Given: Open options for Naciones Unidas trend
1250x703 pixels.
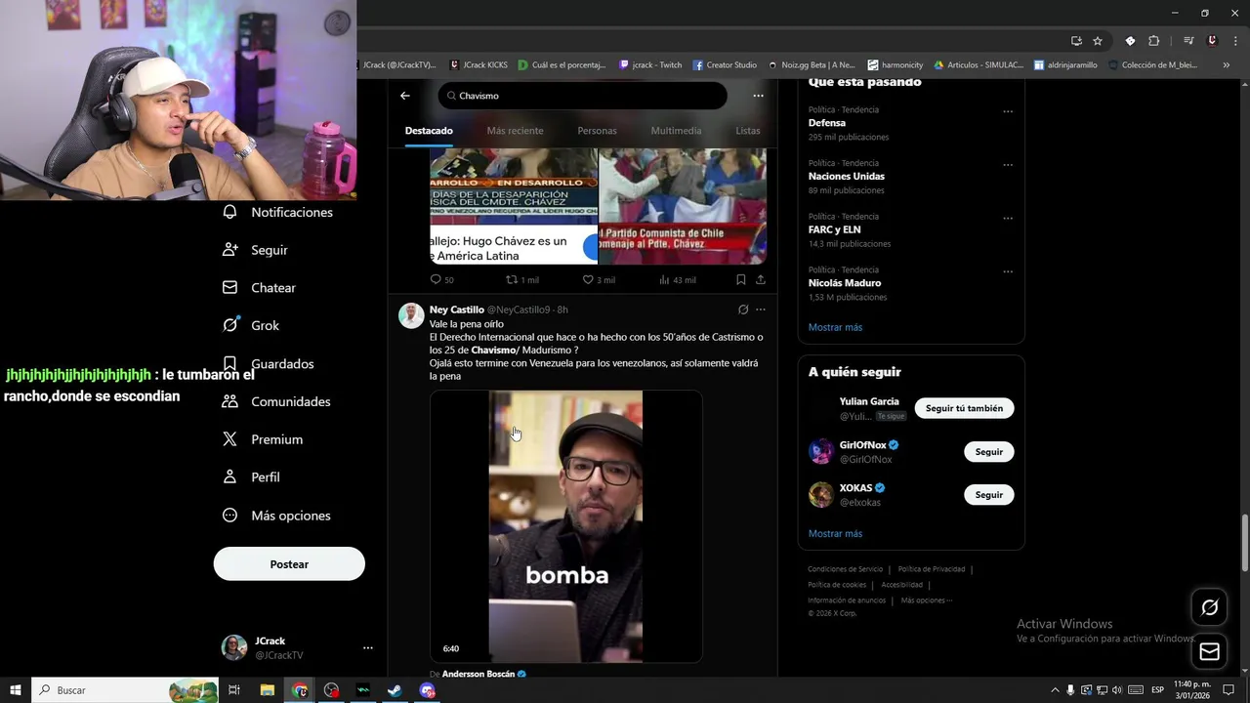Looking at the screenshot, I should click(x=1008, y=165).
